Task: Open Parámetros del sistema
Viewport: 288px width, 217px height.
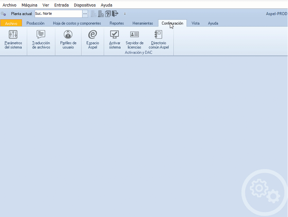Action: (x=13, y=39)
